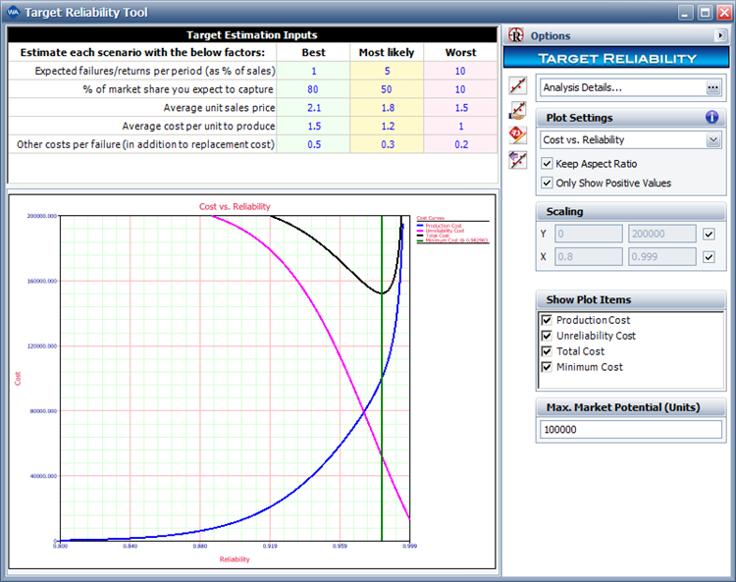Click Worst average unit sales price cell
The image size is (736, 582).
[x=460, y=108]
